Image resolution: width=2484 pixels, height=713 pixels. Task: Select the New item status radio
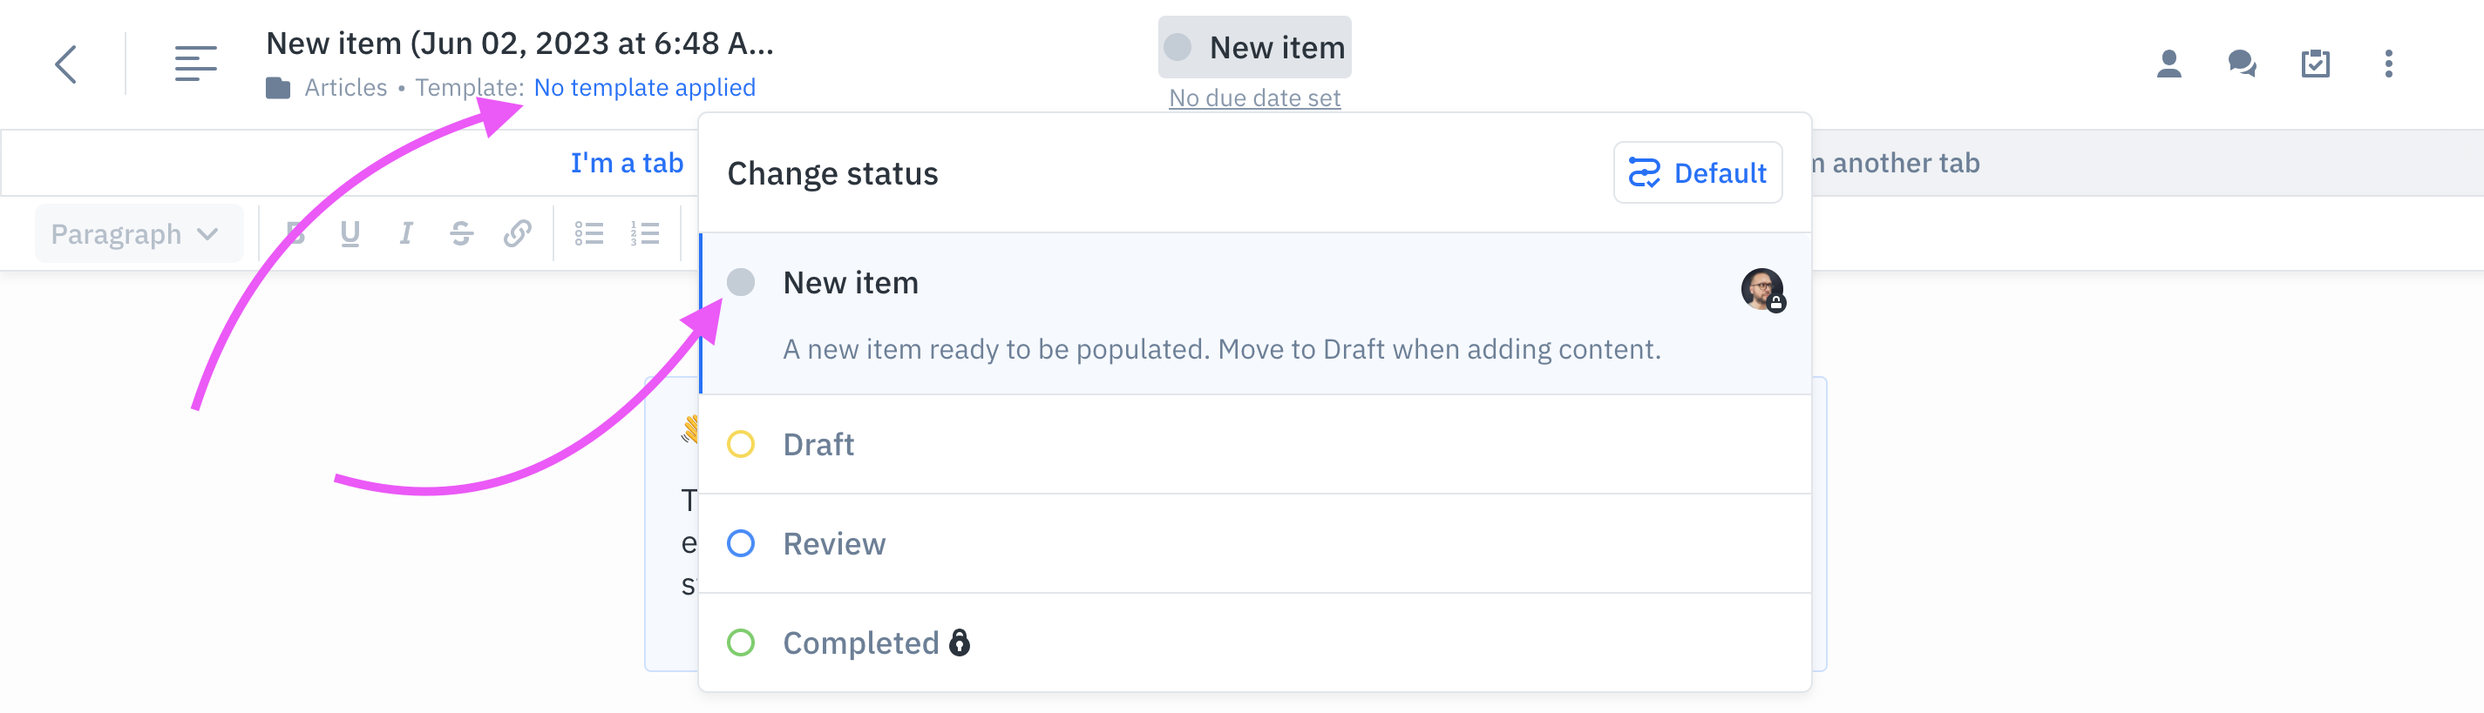coord(743,281)
